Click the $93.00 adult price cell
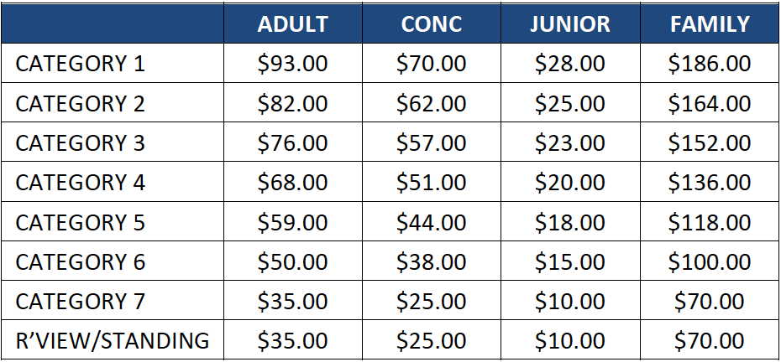The height and width of the screenshot is (362, 781). point(292,64)
